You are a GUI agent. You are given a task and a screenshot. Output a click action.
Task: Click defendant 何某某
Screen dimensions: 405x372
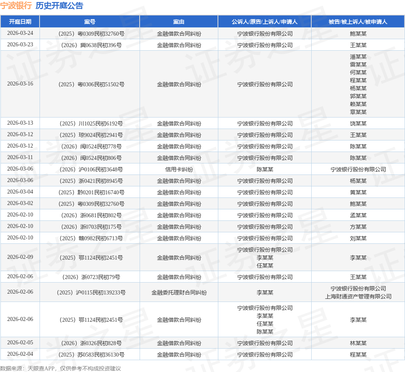[x=358, y=72]
